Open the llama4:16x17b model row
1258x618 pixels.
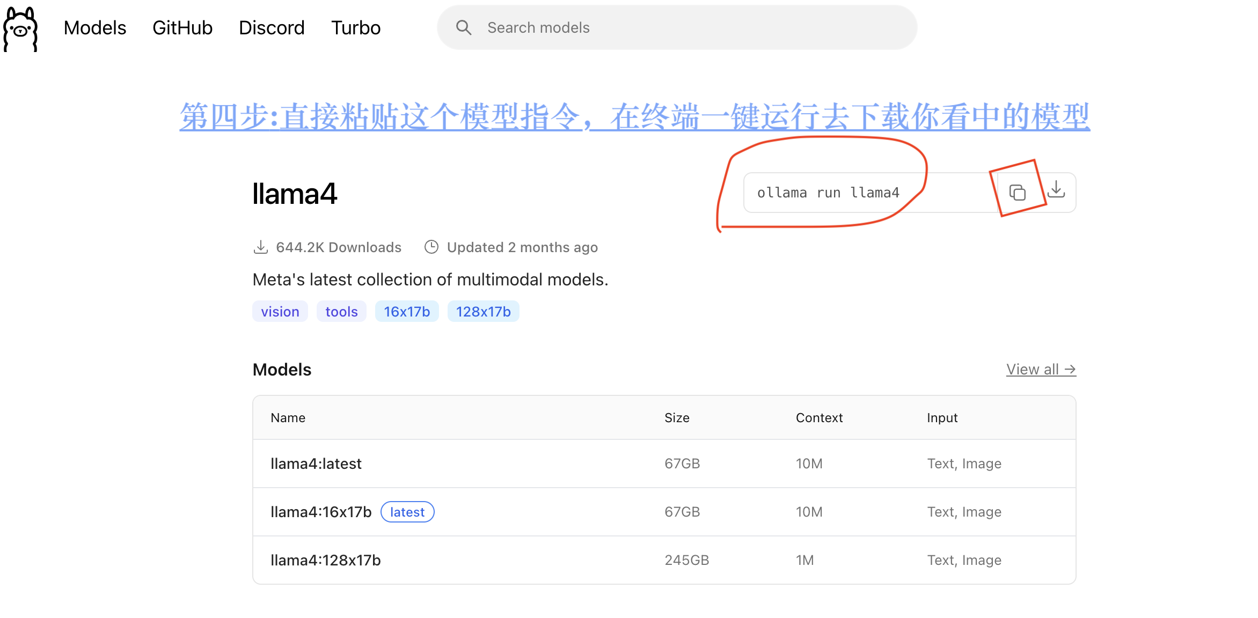664,512
